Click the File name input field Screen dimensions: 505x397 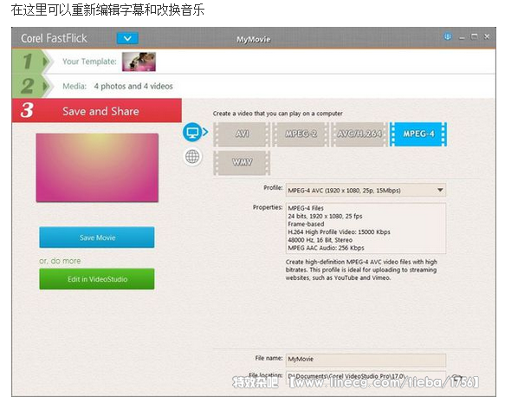pos(366,360)
